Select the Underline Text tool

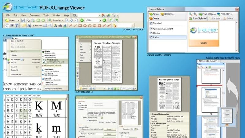point(65,25)
